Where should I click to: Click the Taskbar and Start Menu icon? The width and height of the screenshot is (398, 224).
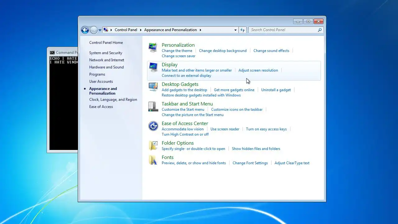click(x=153, y=106)
